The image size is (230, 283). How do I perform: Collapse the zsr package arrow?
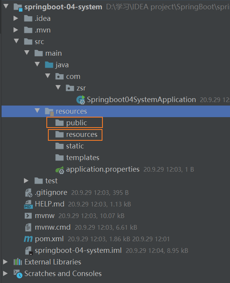pos(58,87)
